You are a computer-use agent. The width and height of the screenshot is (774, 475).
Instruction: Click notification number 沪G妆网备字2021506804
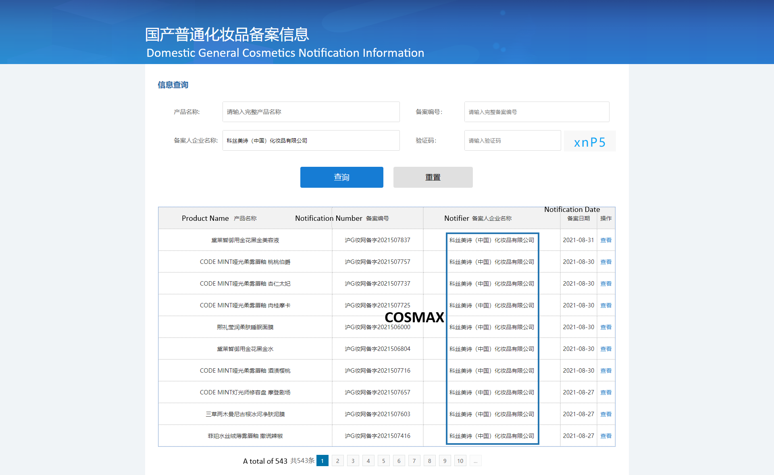click(x=377, y=349)
